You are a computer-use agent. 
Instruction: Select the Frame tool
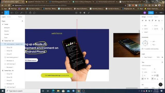[11, 13]
